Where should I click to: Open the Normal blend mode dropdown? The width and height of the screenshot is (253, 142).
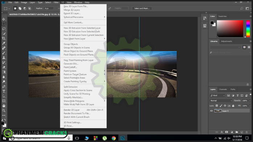(x=221, y=101)
